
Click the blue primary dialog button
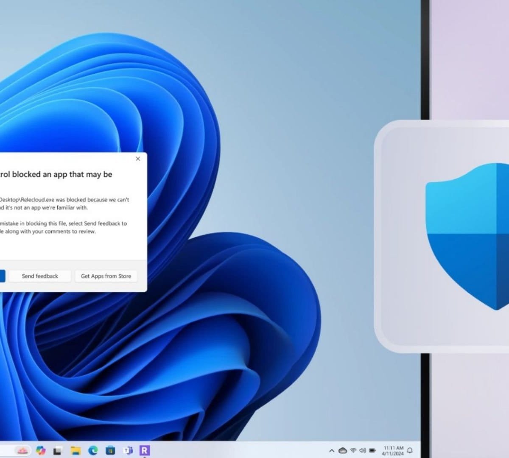pyautogui.click(x=2, y=276)
